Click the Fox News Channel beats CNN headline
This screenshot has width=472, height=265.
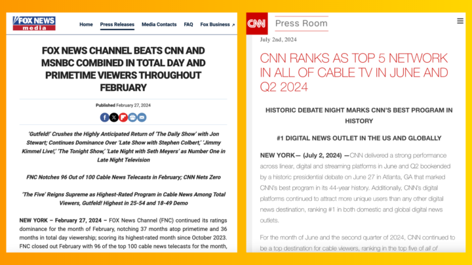(x=123, y=69)
